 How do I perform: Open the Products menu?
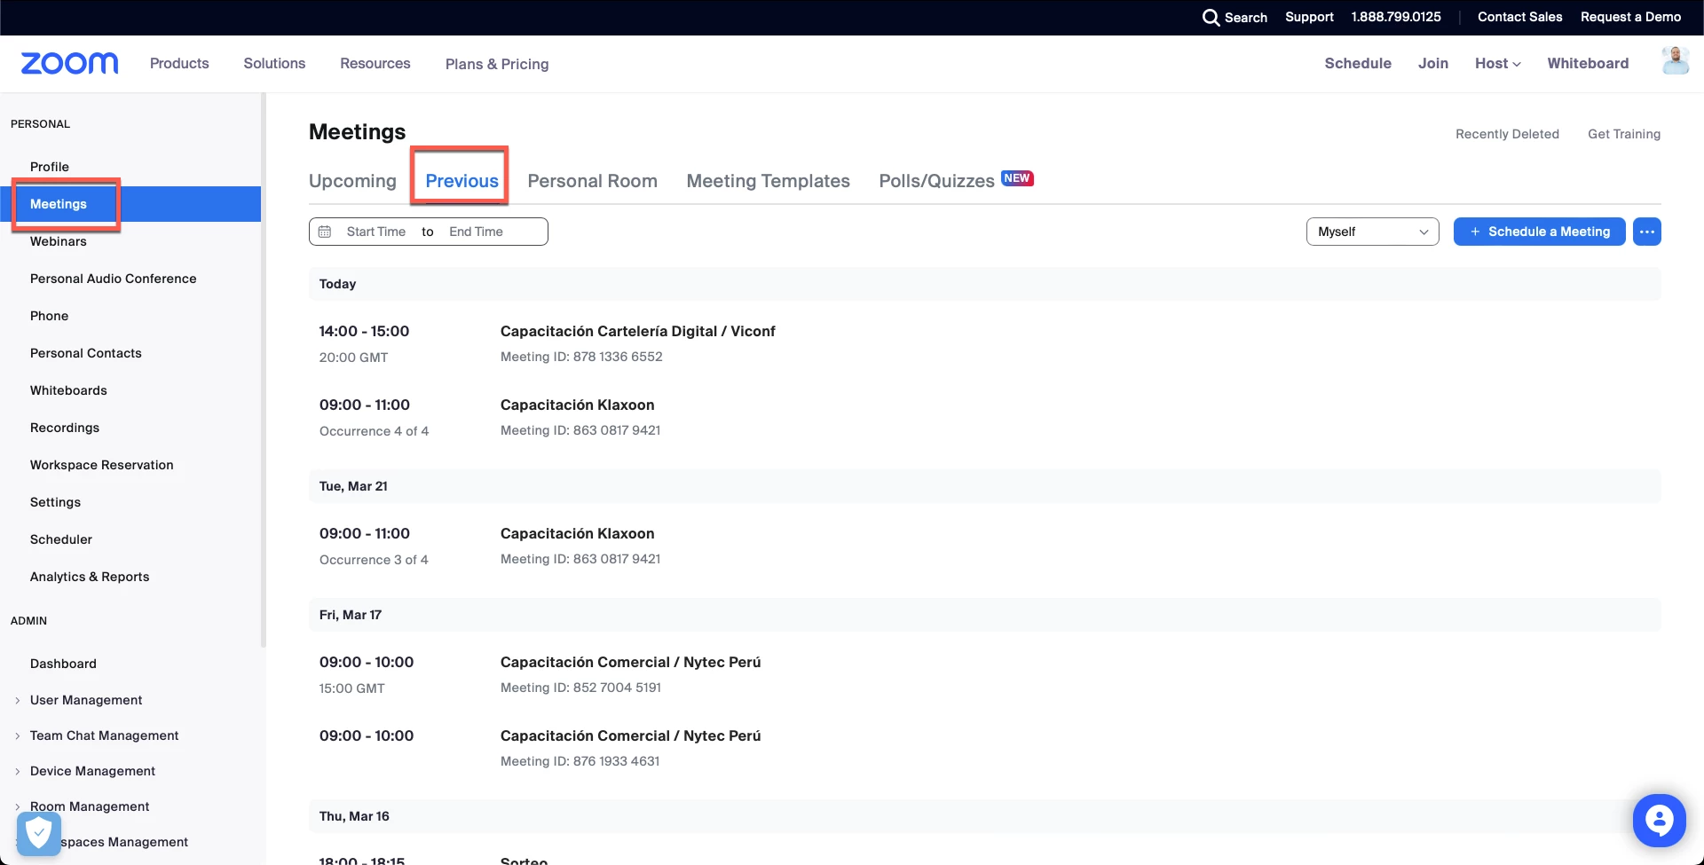coord(179,64)
